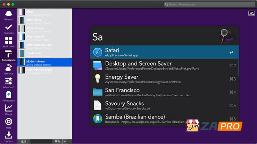This screenshot has height=144, width=257.
Task: Click the Update download icon
Action: (x=9, y=137)
